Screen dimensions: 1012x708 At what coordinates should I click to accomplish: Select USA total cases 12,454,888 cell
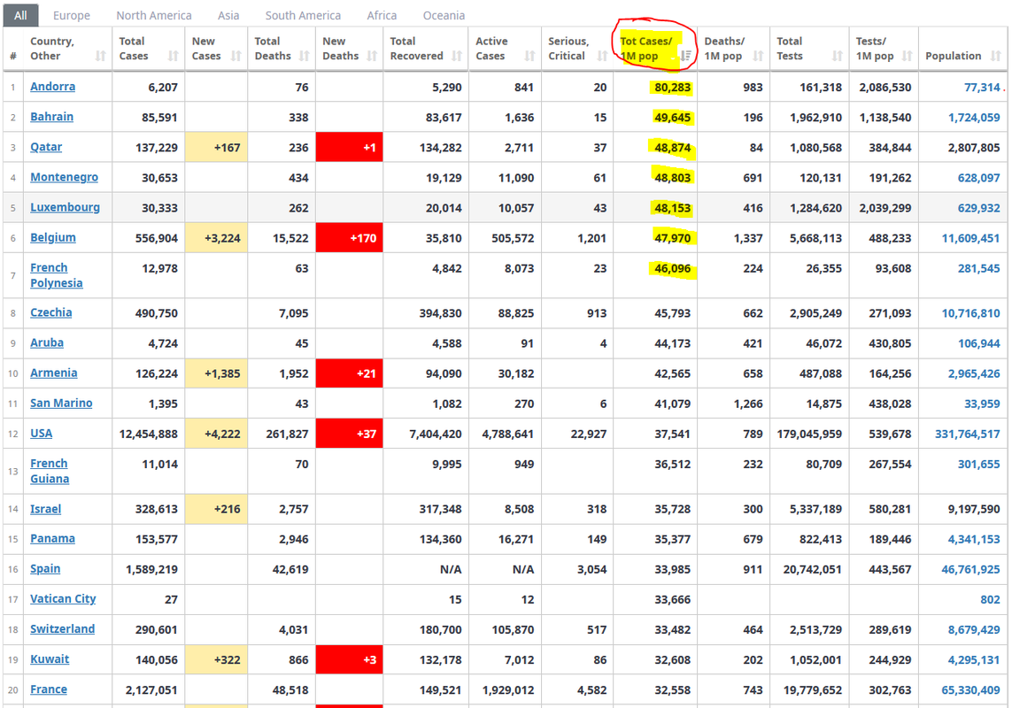(149, 434)
